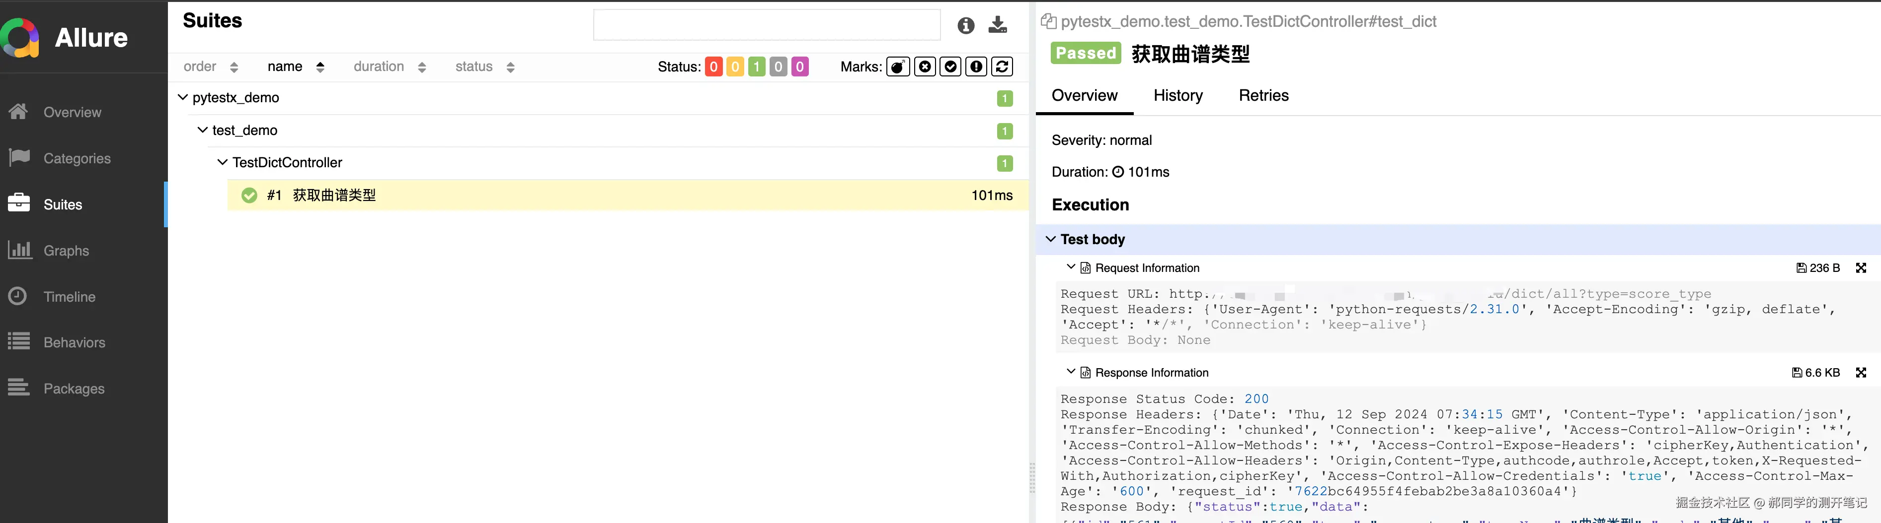1881x523 pixels.
Task: Toggle the exclamation-circle mark filter
Action: pyautogui.click(x=976, y=67)
